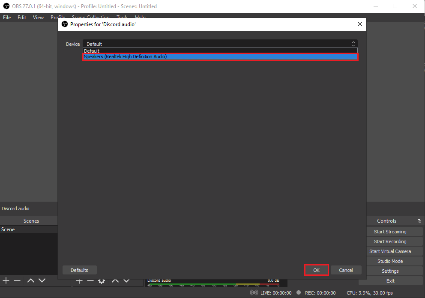The image size is (425, 298).
Task: Click Start Recording in Controls
Action: click(390, 241)
